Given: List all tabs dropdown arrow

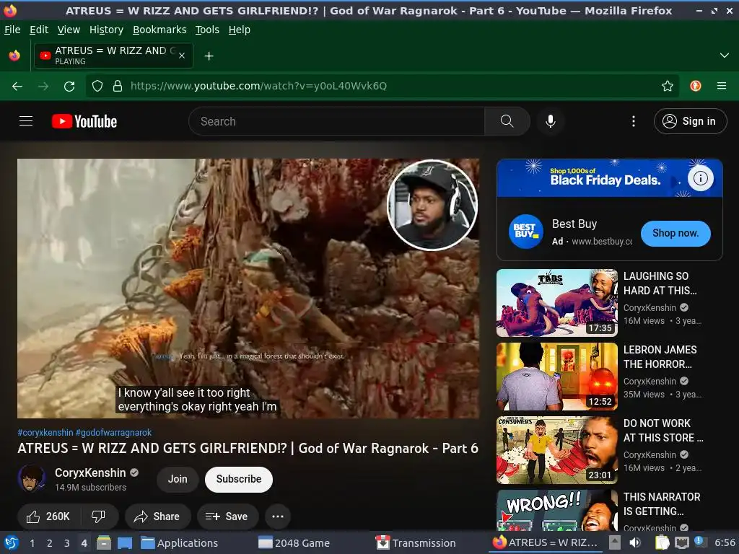Looking at the screenshot, I should click(x=725, y=56).
